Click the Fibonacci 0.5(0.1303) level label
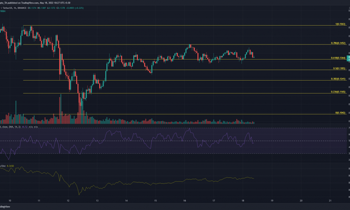The image size is (350, 210). pos(339,68)
